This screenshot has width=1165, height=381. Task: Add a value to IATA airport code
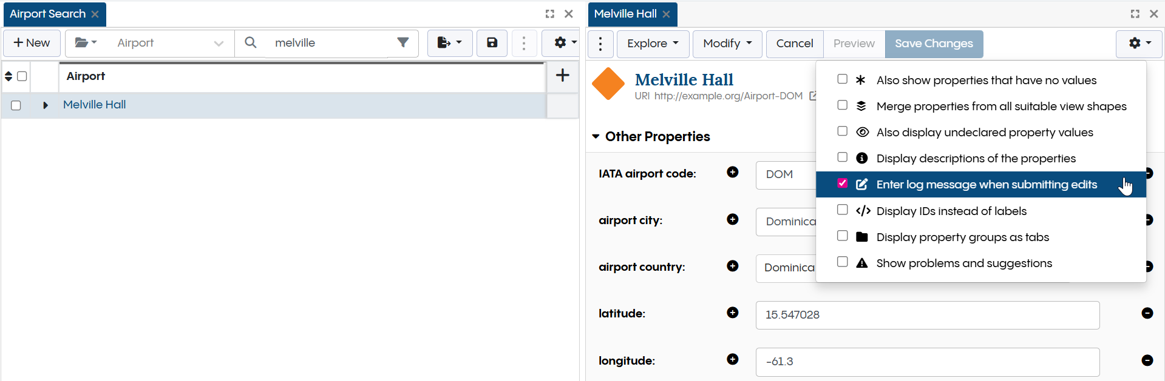(733, 173)
